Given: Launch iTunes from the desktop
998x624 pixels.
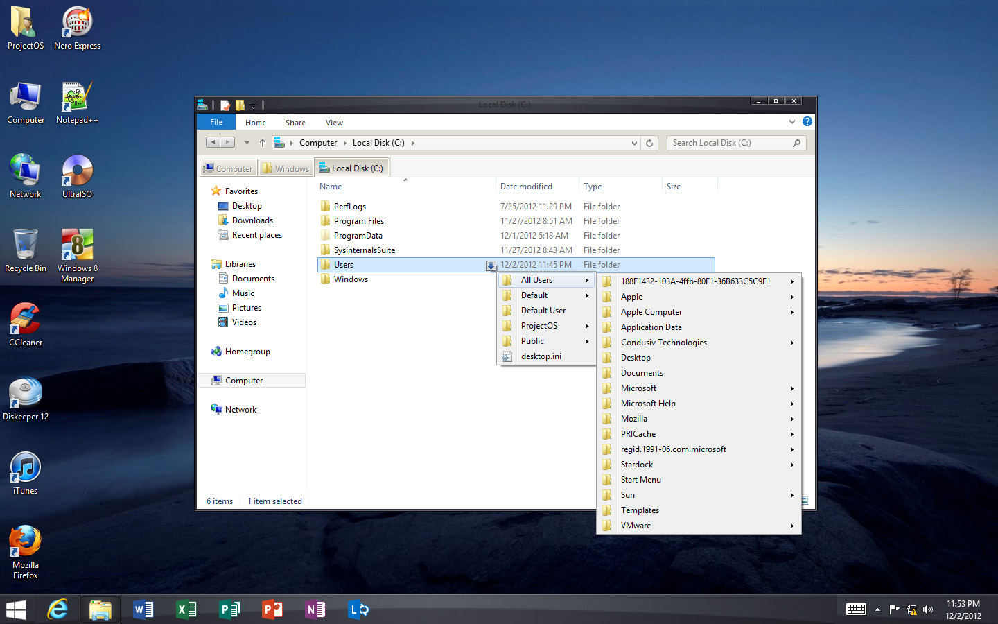Looking at the screenshot, I should point(25,468).
